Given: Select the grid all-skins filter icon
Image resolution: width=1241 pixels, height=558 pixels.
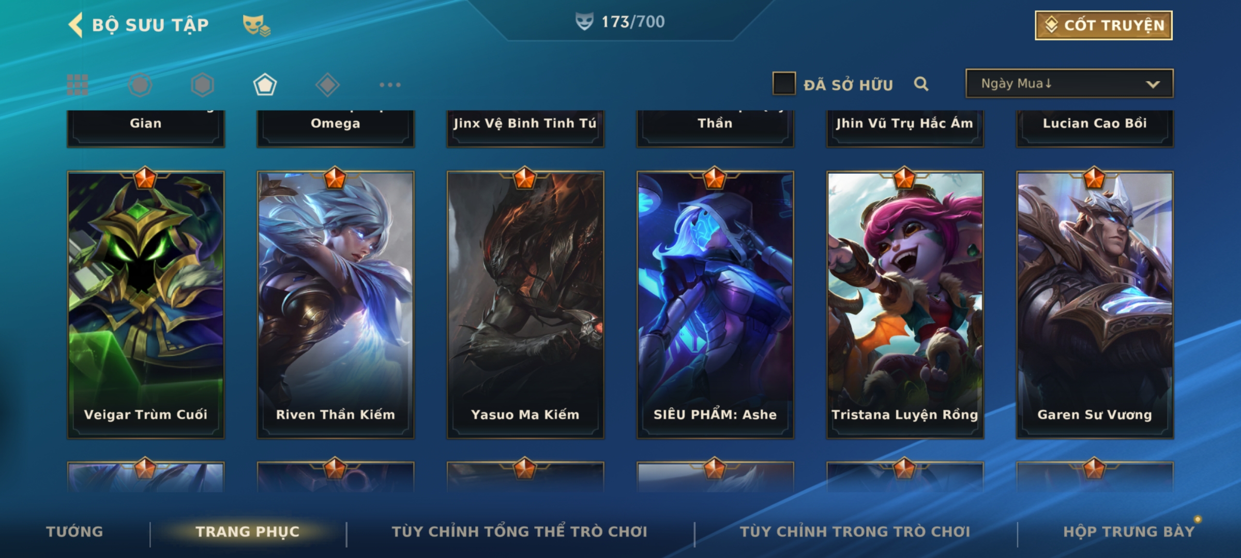Looking at the screenshot, I should (78, 85).
